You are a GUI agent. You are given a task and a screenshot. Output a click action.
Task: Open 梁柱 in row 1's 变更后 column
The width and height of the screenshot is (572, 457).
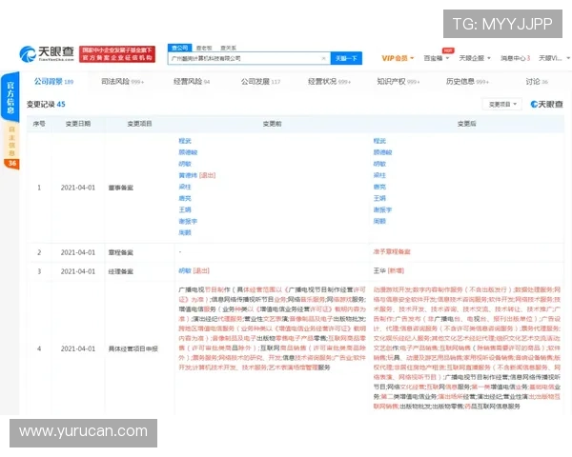[379, 175]
